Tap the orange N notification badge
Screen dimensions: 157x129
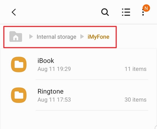tap(146, 8)
